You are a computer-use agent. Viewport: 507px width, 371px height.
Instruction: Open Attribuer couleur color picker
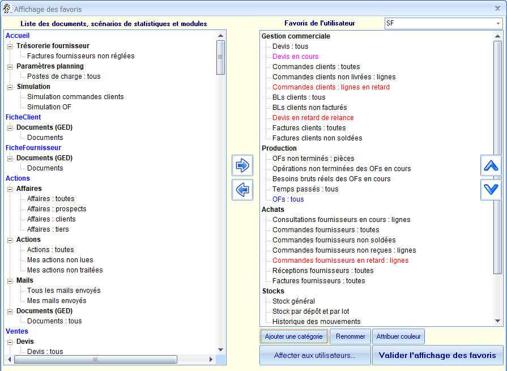[x=398, y=336]
